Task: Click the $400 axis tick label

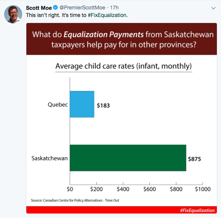Action: coord(123,189)
